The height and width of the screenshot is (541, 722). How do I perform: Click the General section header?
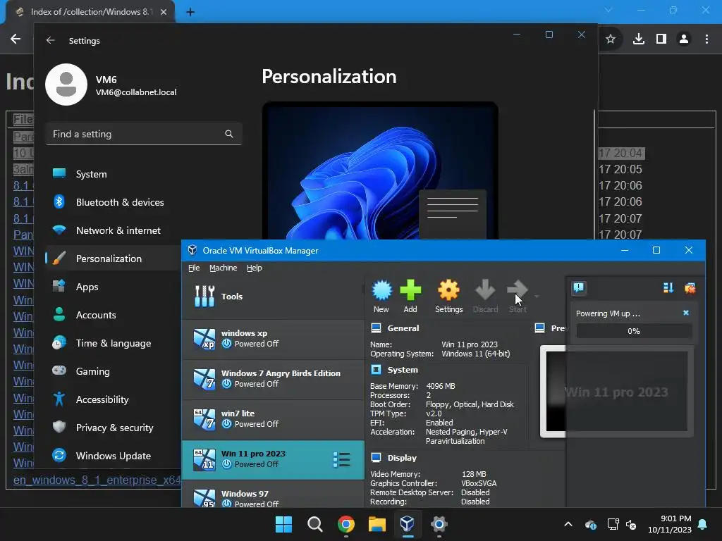403,328
